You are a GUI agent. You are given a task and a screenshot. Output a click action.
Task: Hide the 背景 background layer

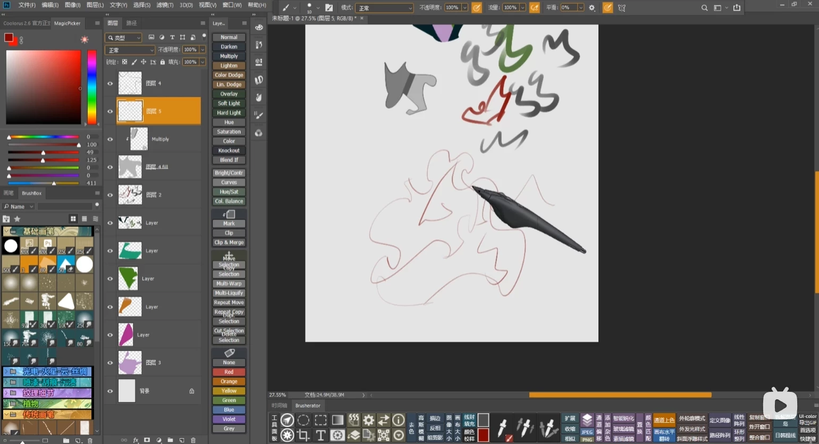click(x=110, y=391)
